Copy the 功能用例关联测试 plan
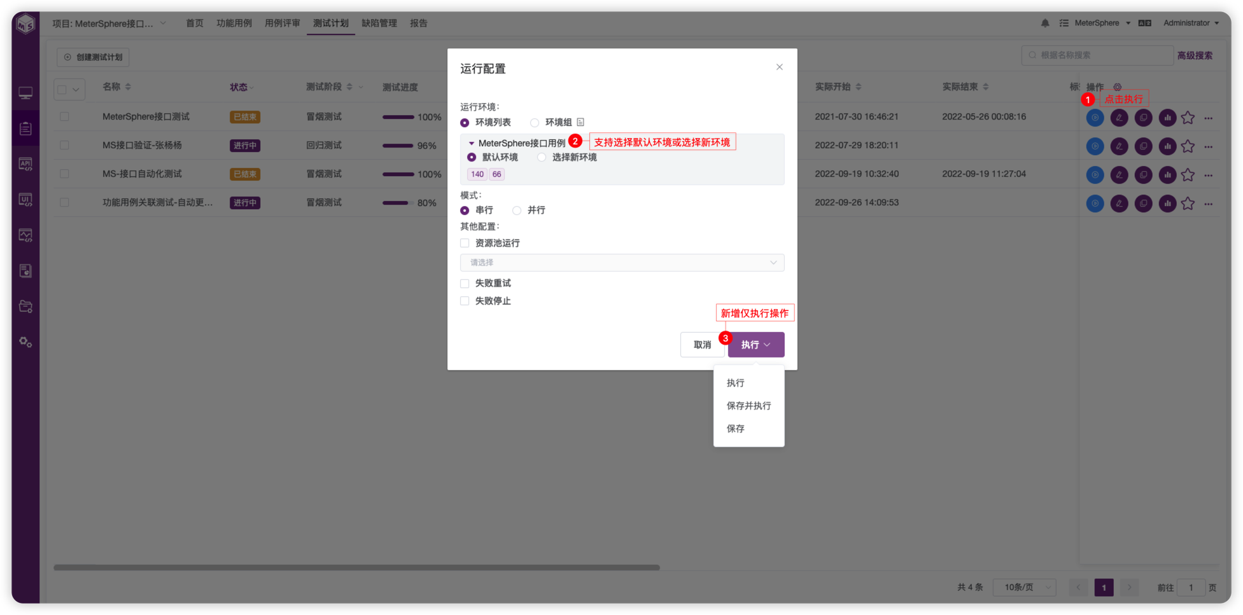 [1144, 204]
